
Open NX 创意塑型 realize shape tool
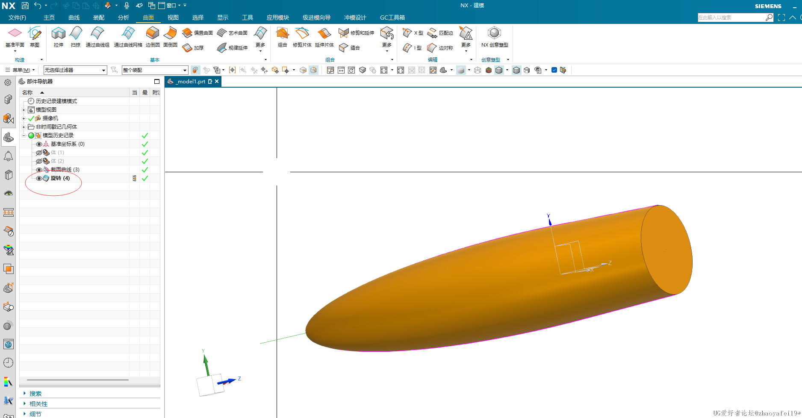point(495,37)
